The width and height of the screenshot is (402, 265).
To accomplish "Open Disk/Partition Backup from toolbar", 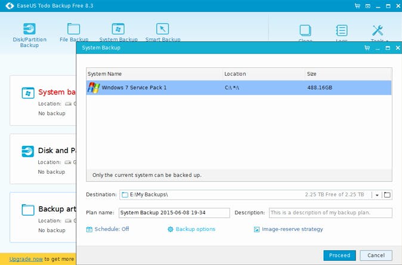I will point(29,35).
